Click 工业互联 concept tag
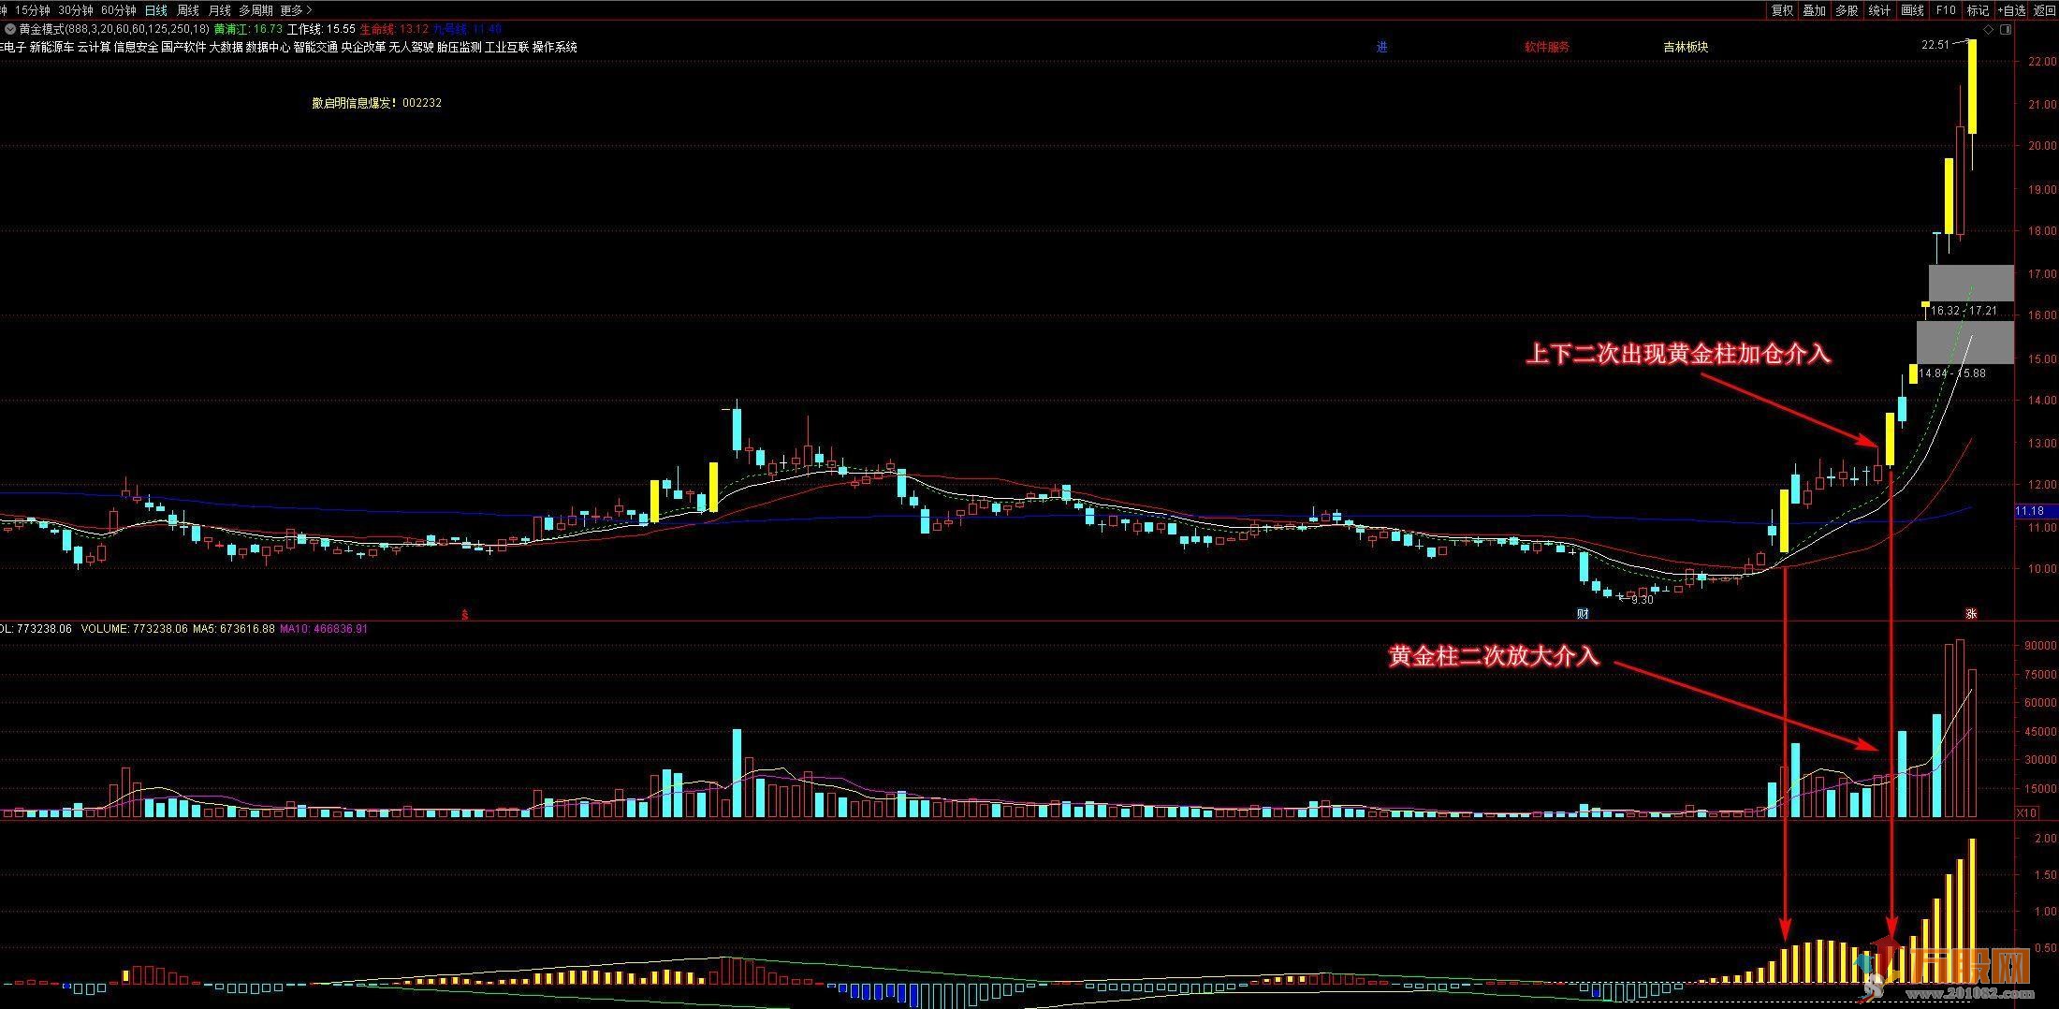This screenshot has width=2059, height=1009. click(x=507, y=47)
